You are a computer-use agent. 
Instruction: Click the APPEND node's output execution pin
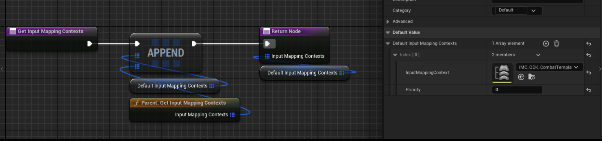(x=194, y=44)
